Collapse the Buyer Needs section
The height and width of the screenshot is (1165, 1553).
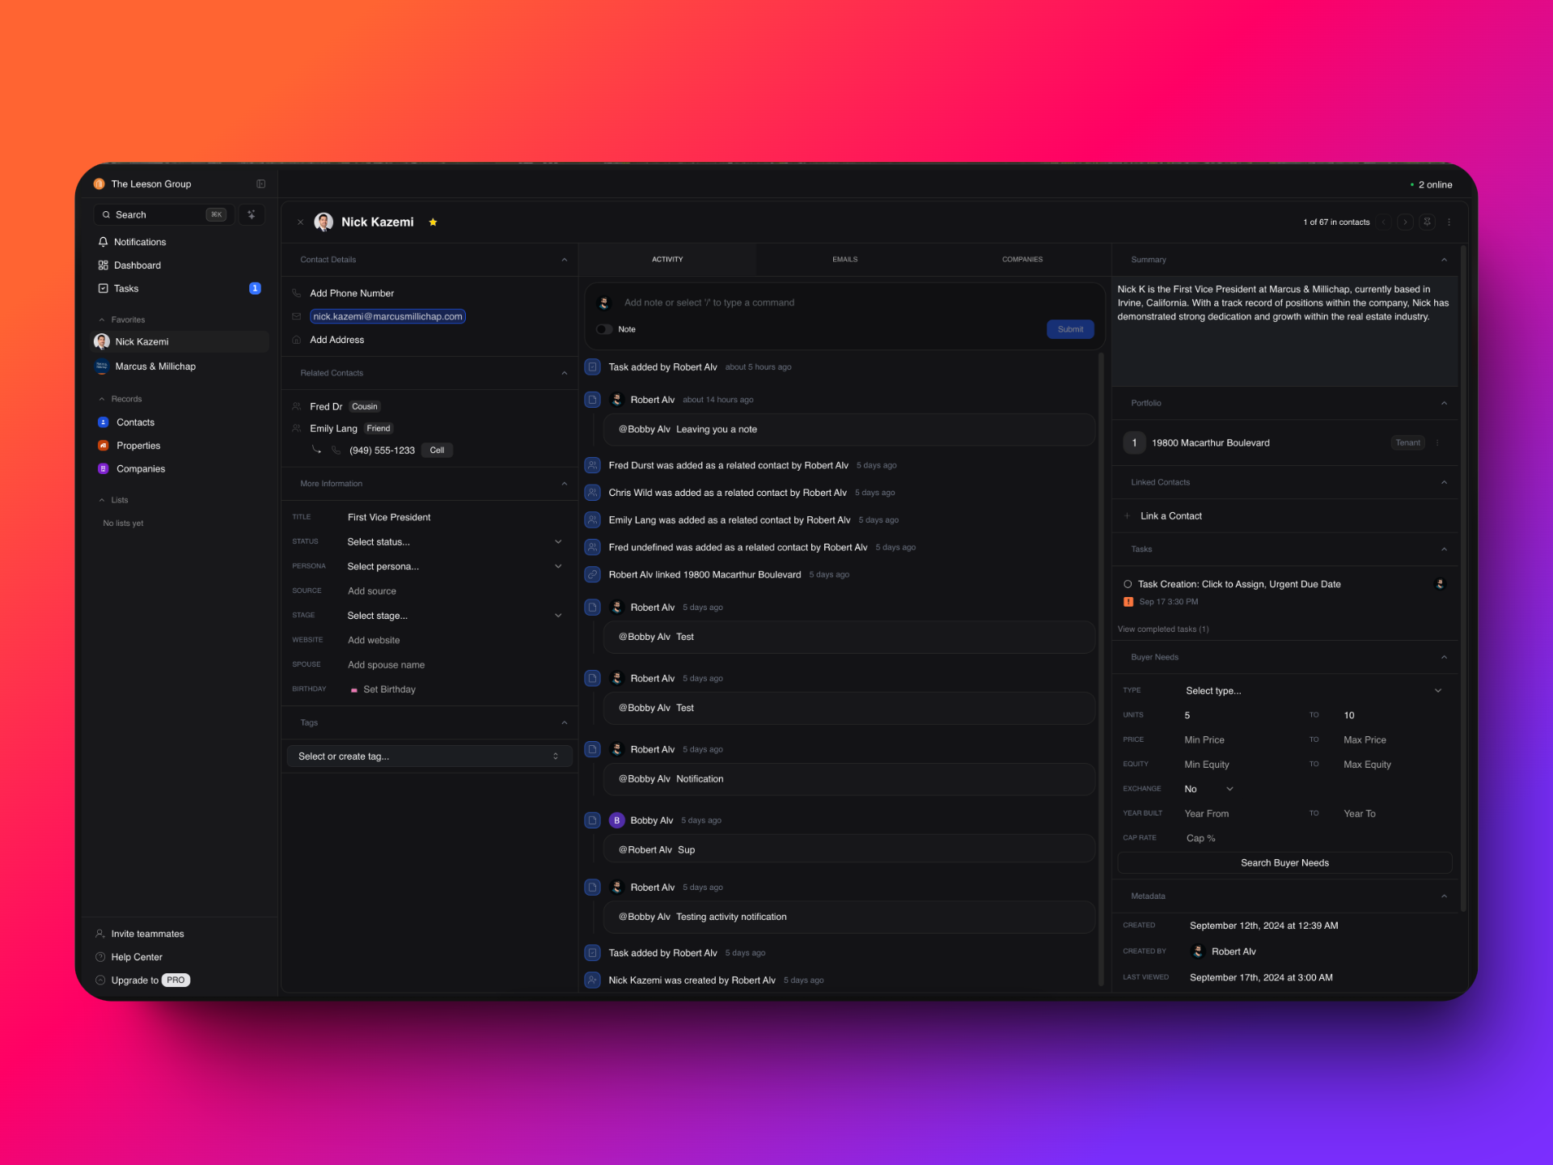coord(1444,657)
